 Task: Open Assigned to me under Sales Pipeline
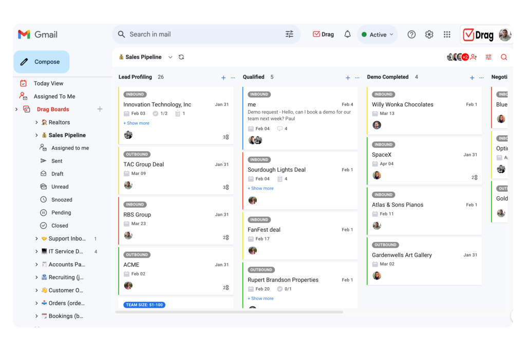70,148
